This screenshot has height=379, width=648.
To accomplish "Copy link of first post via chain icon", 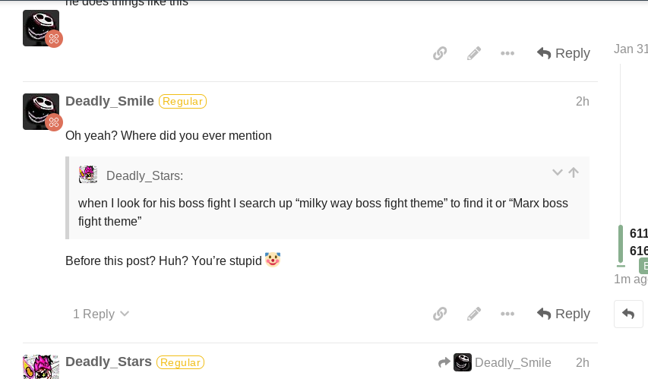I will tap(440, 53).
